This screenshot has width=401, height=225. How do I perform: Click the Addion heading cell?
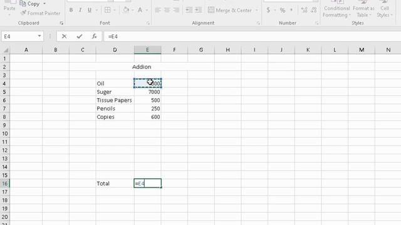(142, 67)
